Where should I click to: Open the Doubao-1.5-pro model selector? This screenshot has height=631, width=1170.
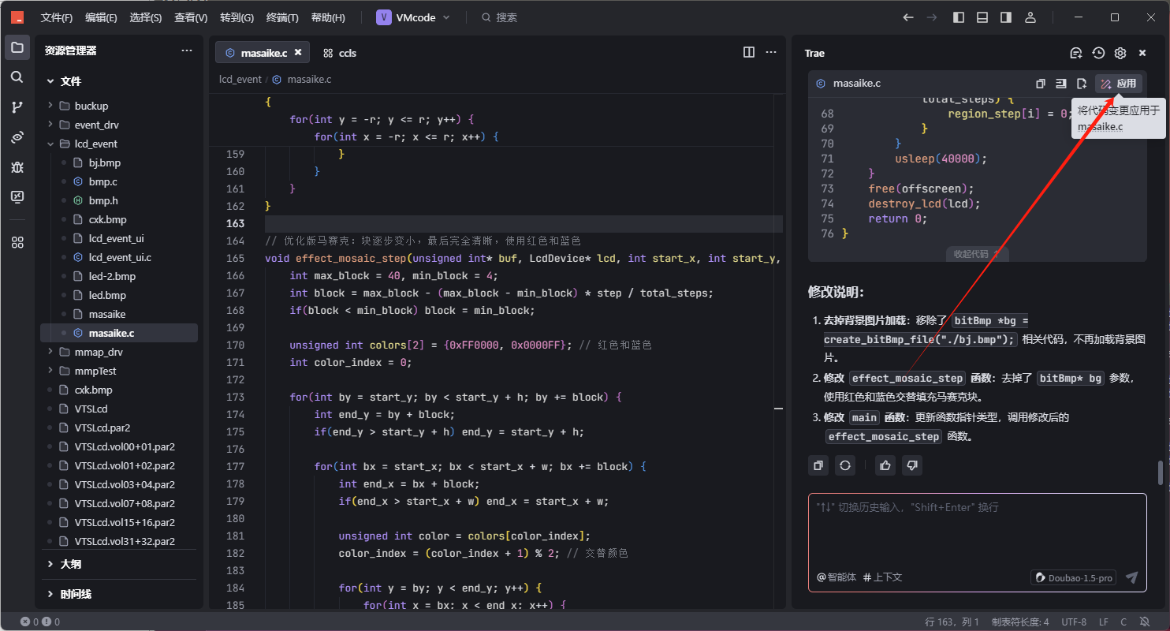[1074, 577]
